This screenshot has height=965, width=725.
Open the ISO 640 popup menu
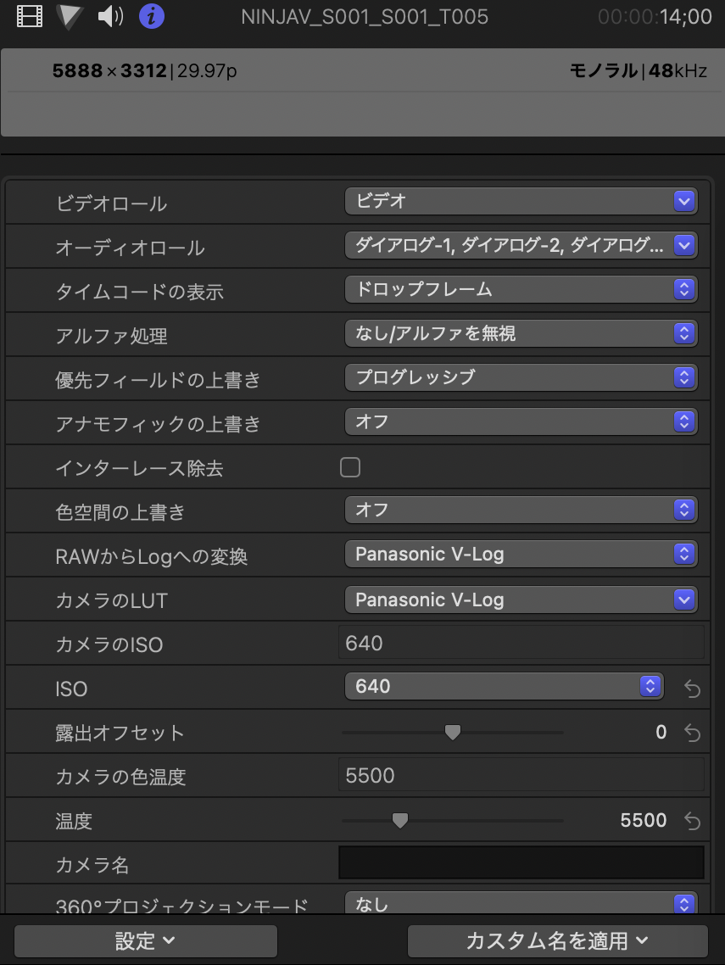504,687
